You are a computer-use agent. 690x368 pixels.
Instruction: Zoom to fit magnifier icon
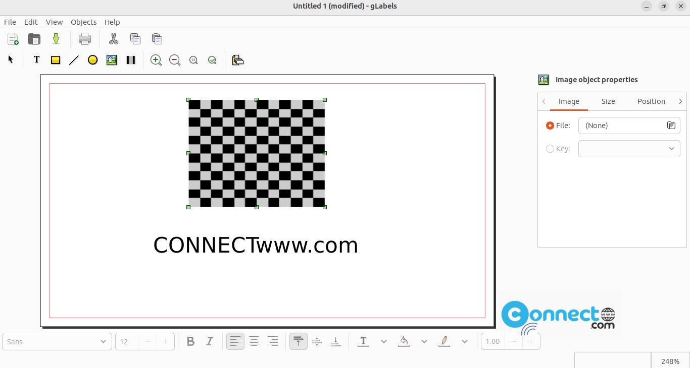[x=212, y=60]
